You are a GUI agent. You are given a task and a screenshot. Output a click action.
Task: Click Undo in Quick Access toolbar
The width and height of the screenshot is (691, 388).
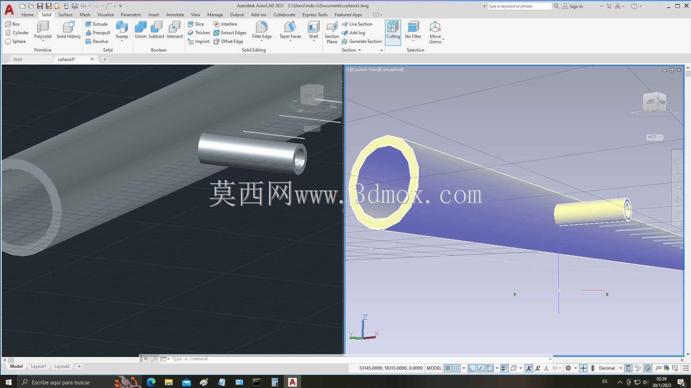(83, 6)
